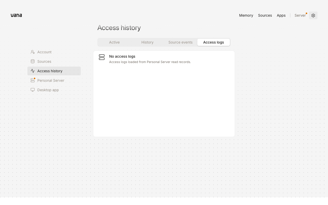Click the Access history page heading
The width and height of the screenshot is (328, 205).
(119, 28)
